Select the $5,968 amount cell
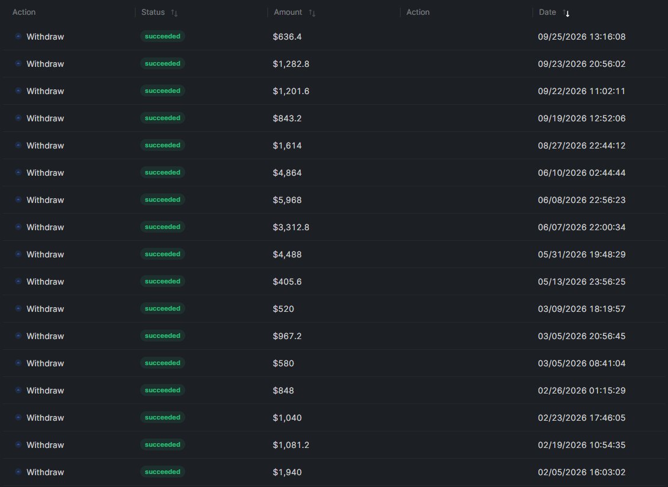 [287, 201]
